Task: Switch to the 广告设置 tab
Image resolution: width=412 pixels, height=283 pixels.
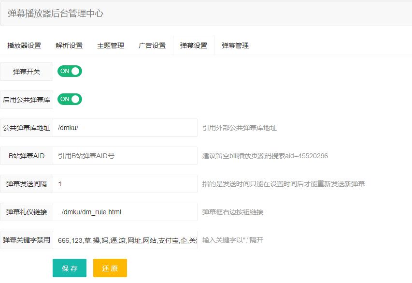Action: pos(151,45)
